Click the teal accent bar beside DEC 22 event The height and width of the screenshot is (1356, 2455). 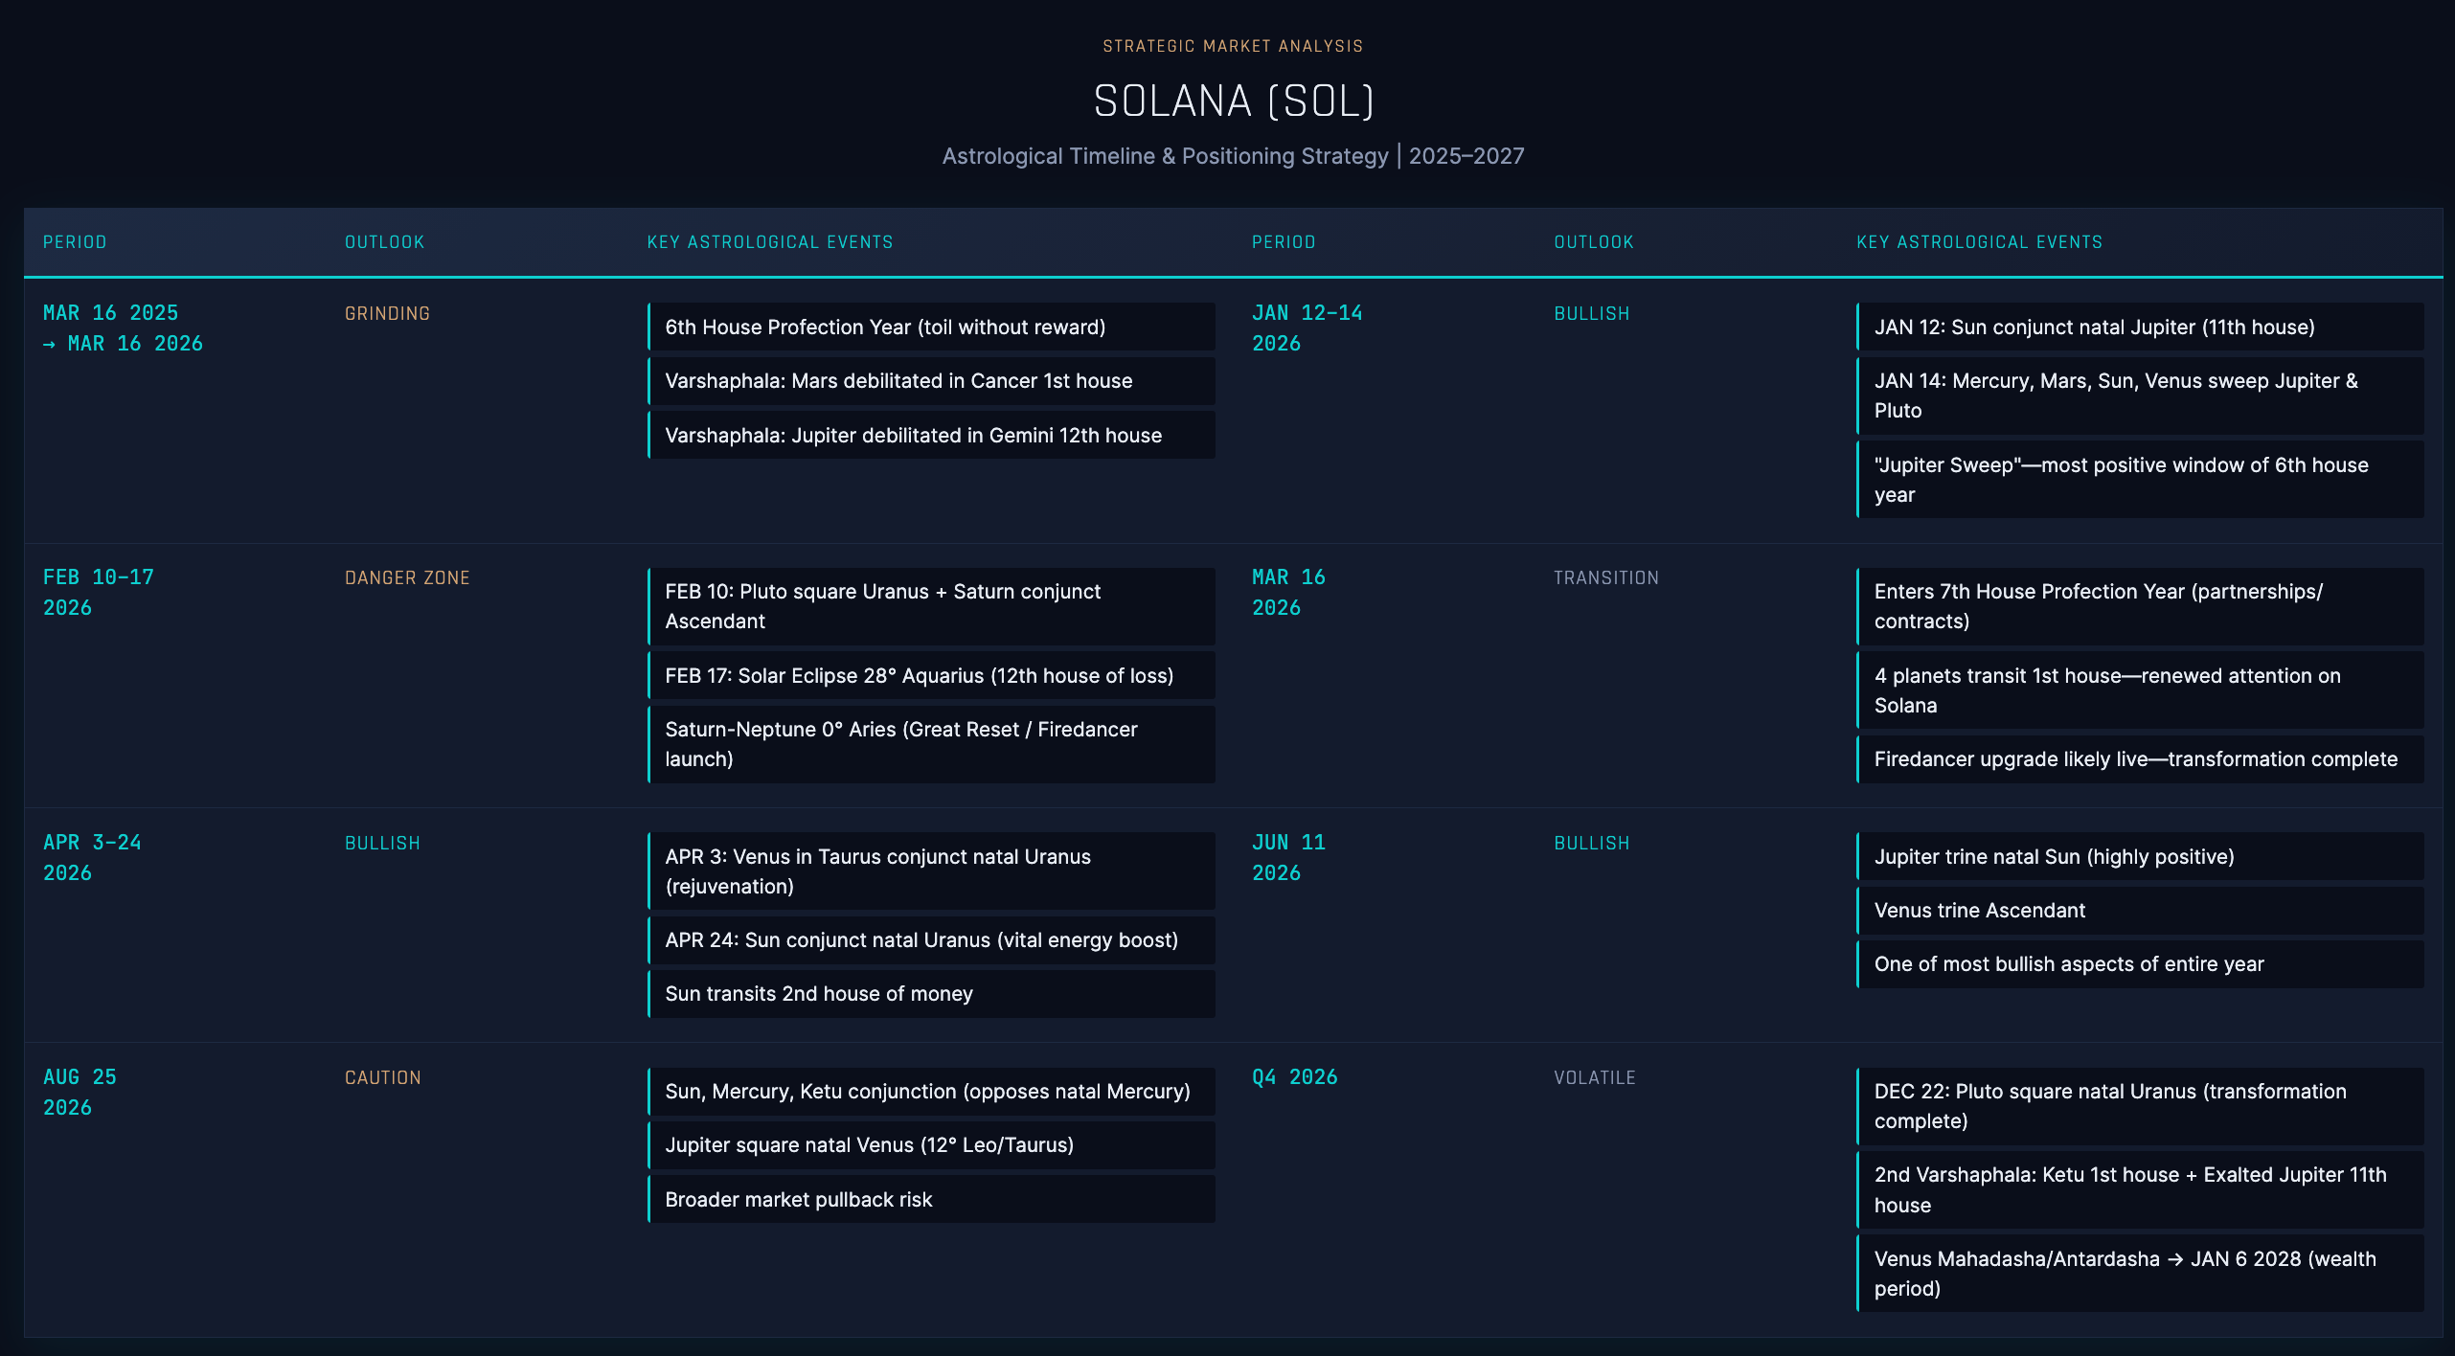1859,1106
